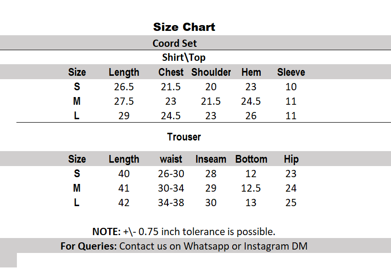Click the Bottom column header

[251, 159]
